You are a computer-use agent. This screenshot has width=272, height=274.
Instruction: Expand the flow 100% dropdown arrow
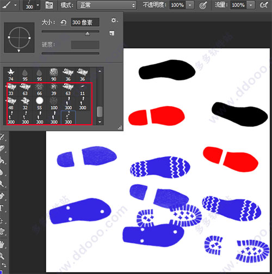pyautogui.click(x=251, y=5)
